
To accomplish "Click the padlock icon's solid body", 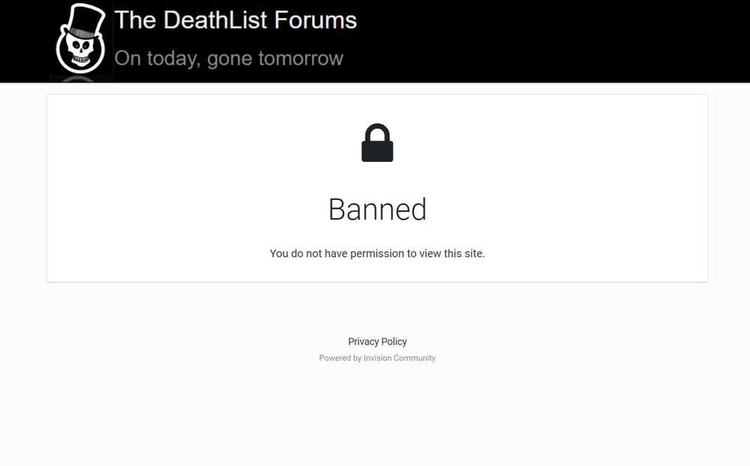I will [377, 151].
